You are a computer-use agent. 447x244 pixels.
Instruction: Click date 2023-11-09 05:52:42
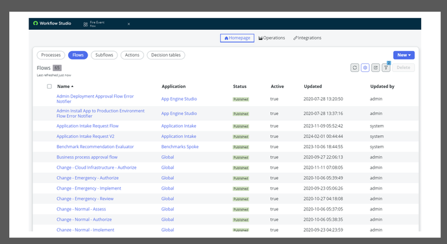point(323,126)
